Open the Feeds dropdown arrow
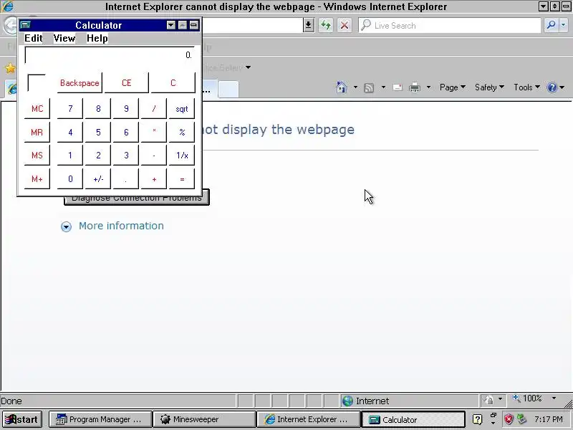 pos(383,87)
